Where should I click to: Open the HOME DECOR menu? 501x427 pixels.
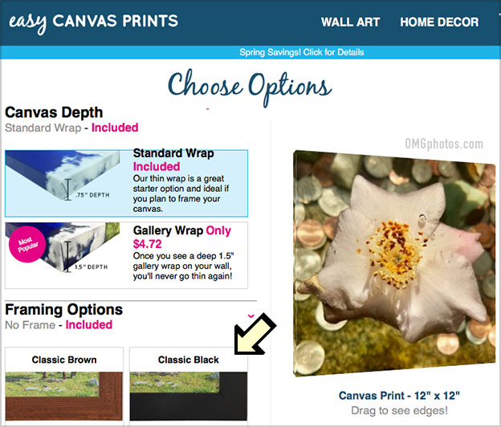tap(439, 22)
